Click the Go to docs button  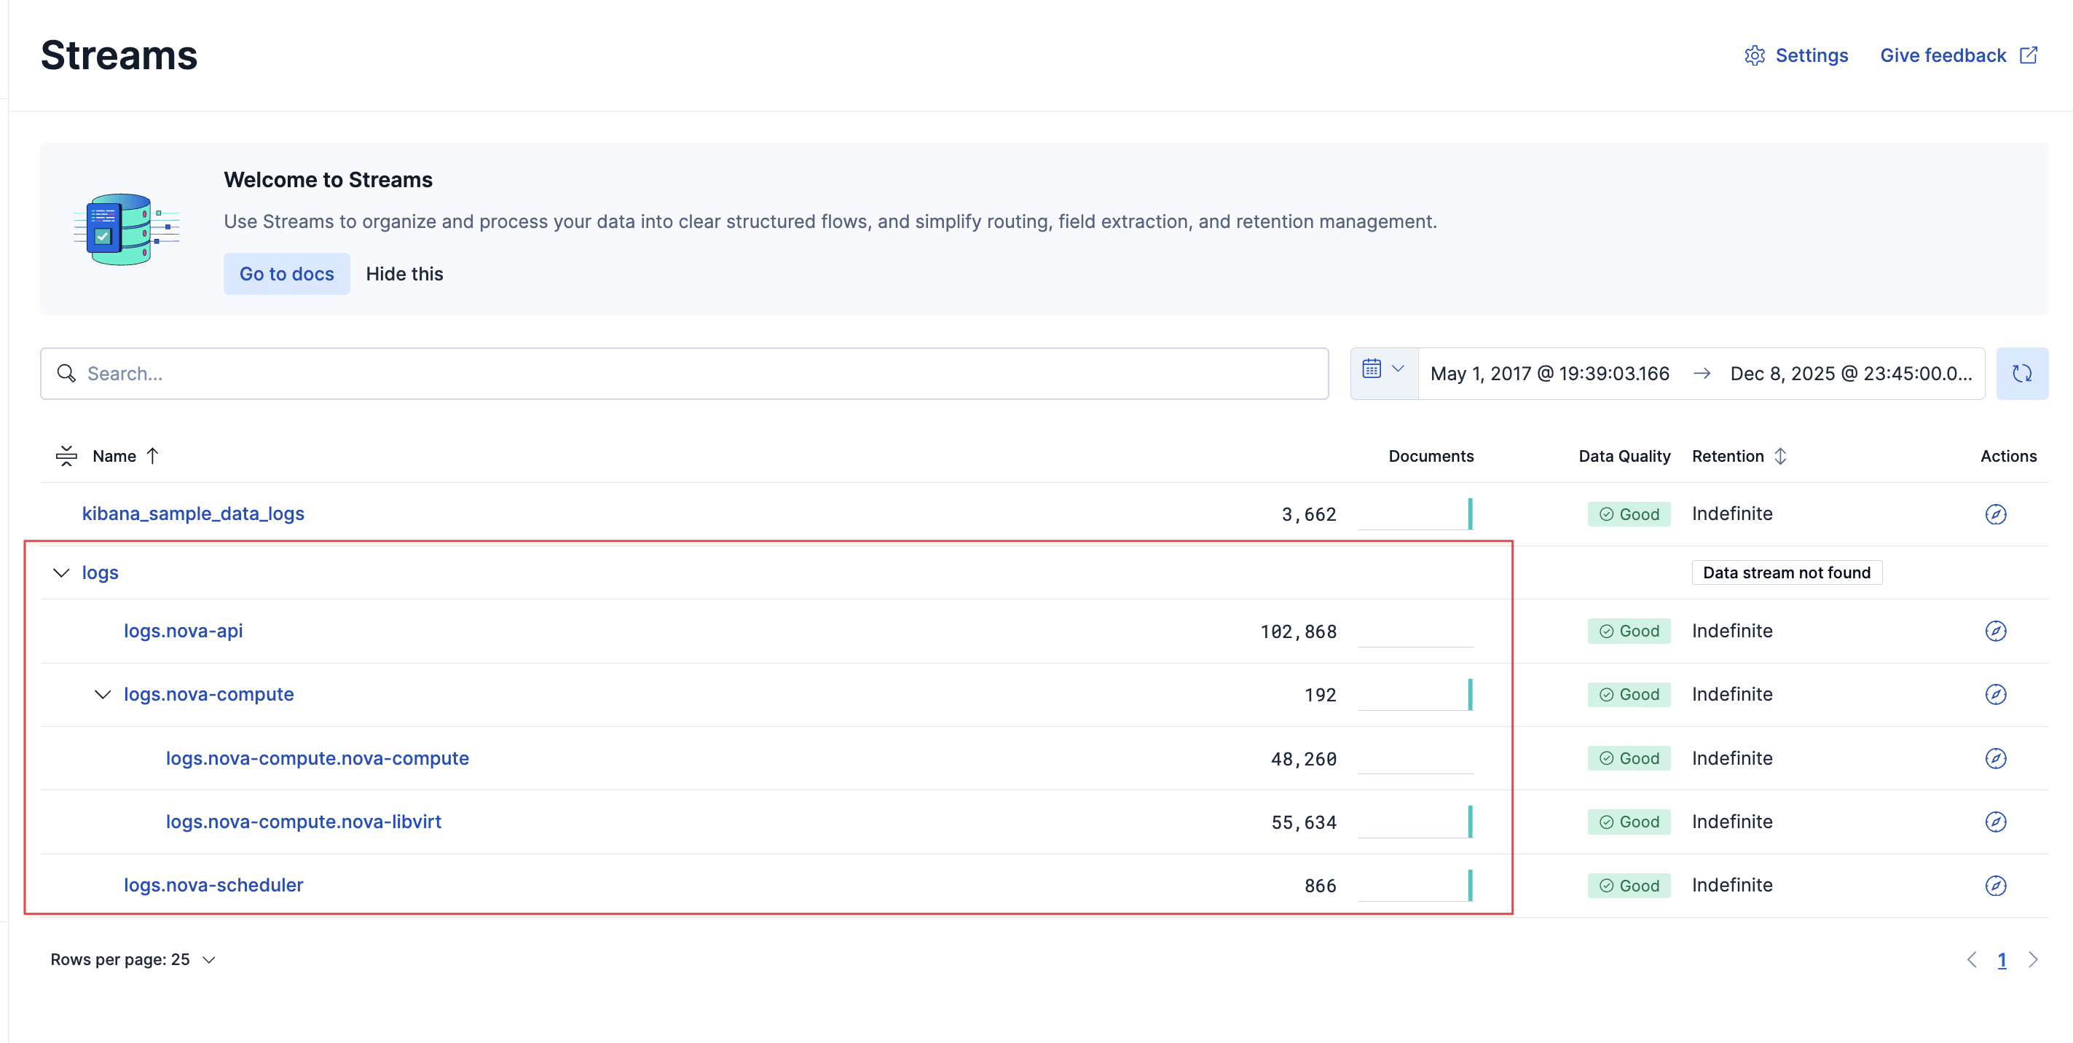(x=286, y=274)
